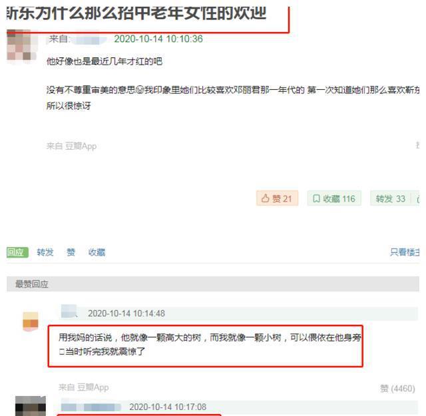Open the original poster's blurred avatar
The width and height of the screenshot is (426, 416).
tap(22, 47)
